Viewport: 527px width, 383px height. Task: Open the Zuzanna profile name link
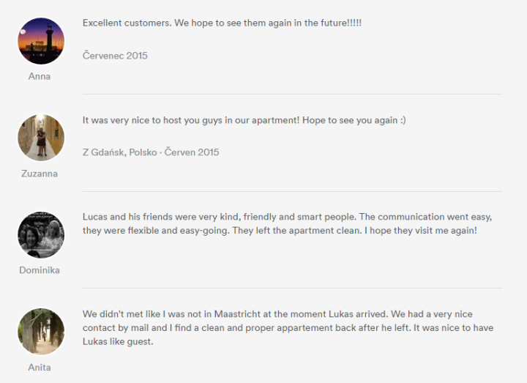click(40, 174)
